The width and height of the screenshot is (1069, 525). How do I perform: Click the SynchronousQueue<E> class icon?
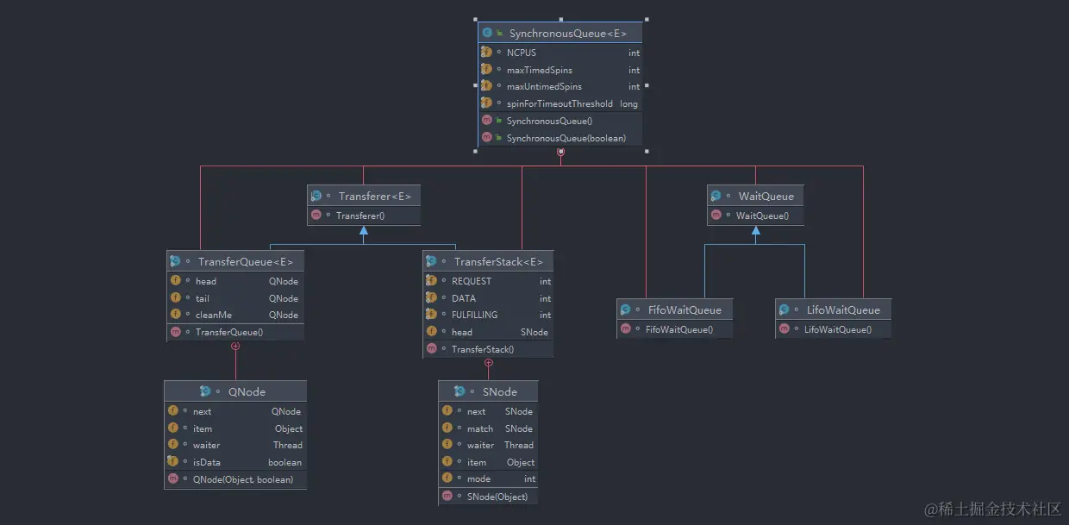click(x=489, y=32)
